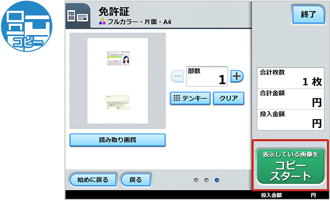Viewport: 330px width, 201px height.
Task: Select the first page indicator dot
Action: 196,180
